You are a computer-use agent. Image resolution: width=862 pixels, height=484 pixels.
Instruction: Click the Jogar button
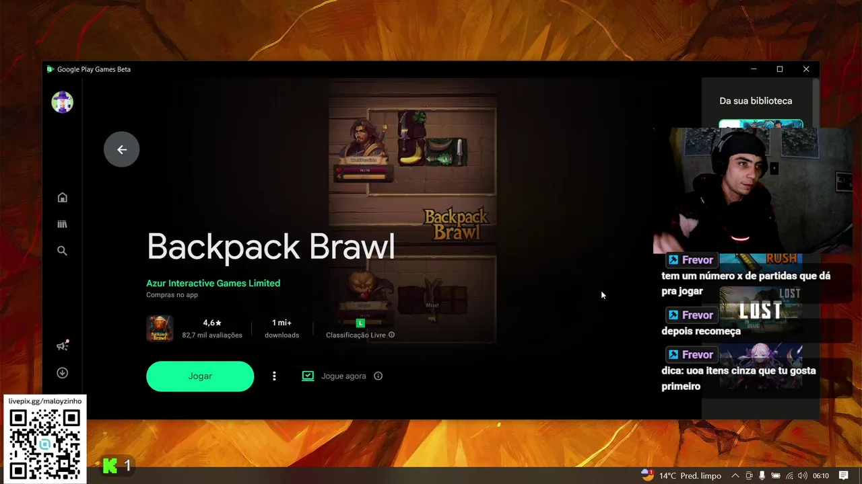(x=200, y=376)
